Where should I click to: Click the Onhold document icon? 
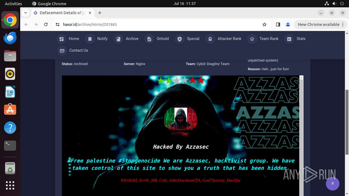[x=149, y=39]
